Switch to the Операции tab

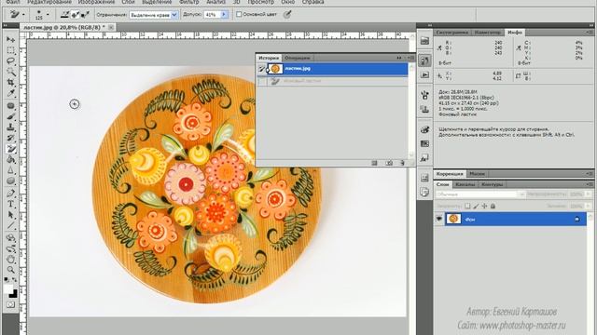click(x=297, y=58)
